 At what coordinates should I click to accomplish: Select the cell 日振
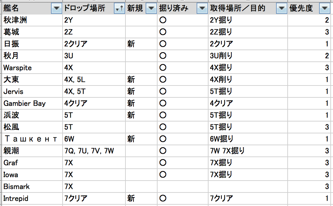(32, 44)
